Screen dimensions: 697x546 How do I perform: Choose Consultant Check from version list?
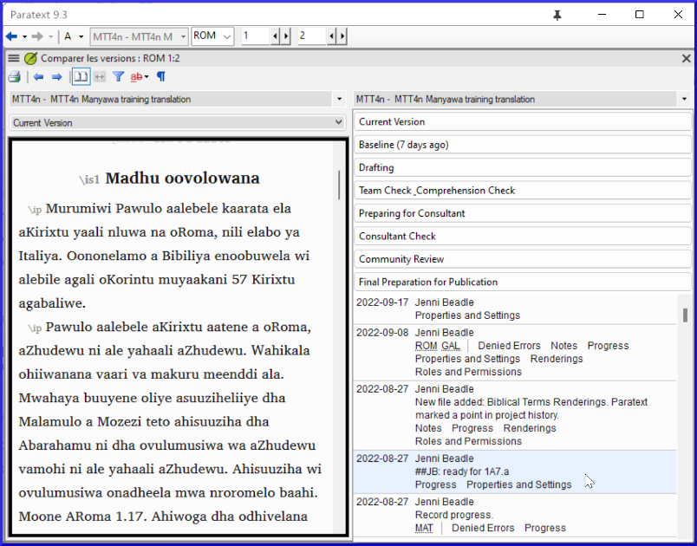pyautogui.click(x=522, y=236)
